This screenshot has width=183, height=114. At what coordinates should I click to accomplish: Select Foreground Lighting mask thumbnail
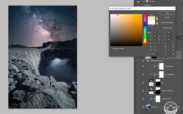point(158,91)
